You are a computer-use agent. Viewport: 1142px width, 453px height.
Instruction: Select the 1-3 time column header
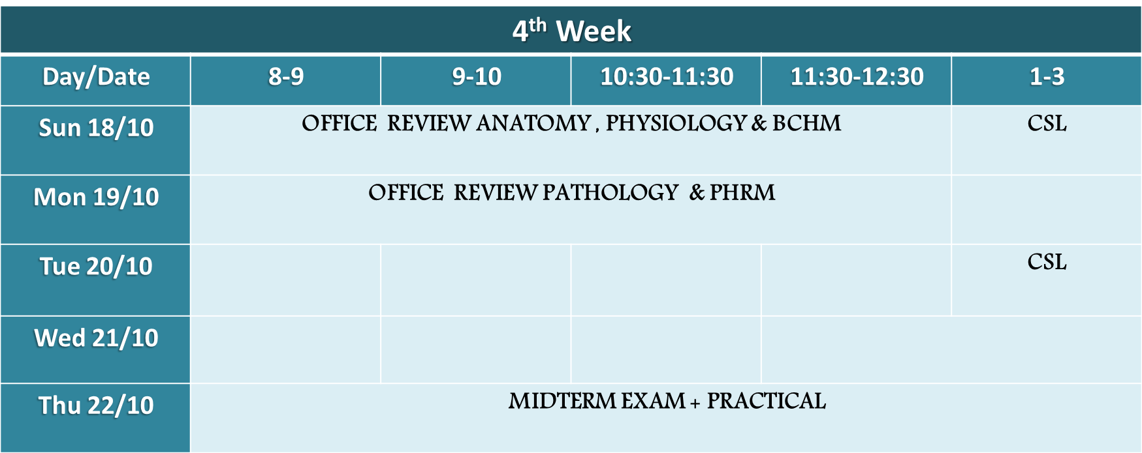point(1047,80)
